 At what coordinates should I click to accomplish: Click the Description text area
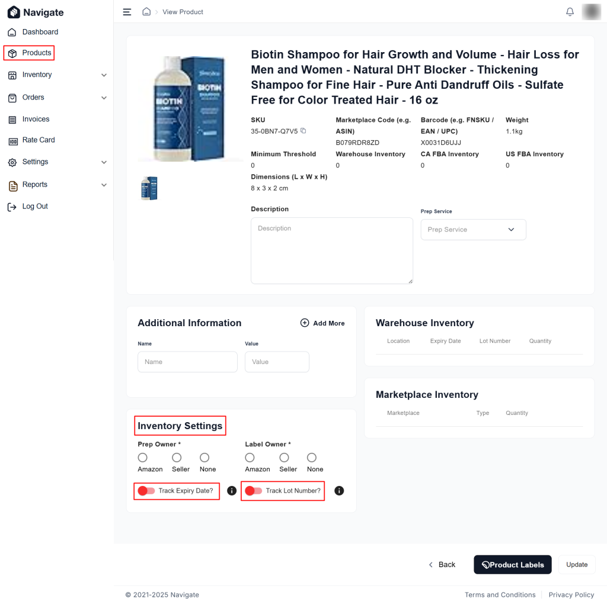[332, 250]
